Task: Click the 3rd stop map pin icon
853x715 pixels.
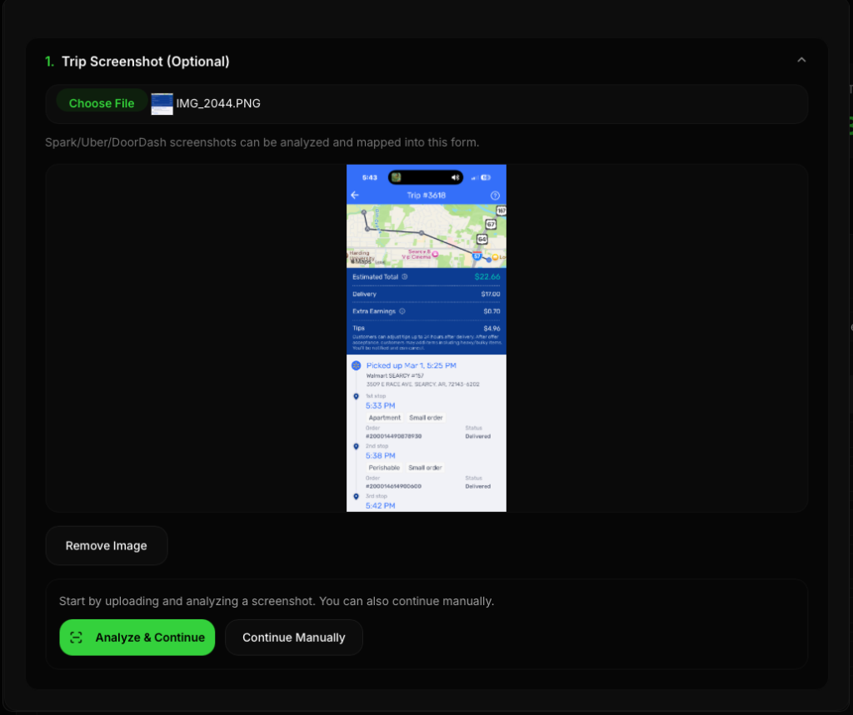Action: click(x=357, y=496)
